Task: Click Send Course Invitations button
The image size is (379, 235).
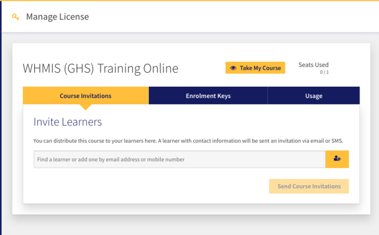Action: [x=309, y=186]
